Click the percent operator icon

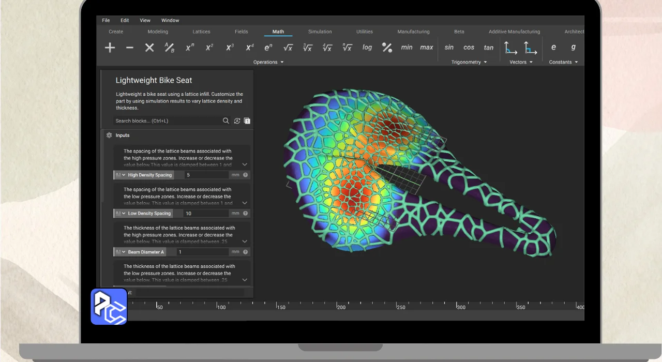point(387,48)
